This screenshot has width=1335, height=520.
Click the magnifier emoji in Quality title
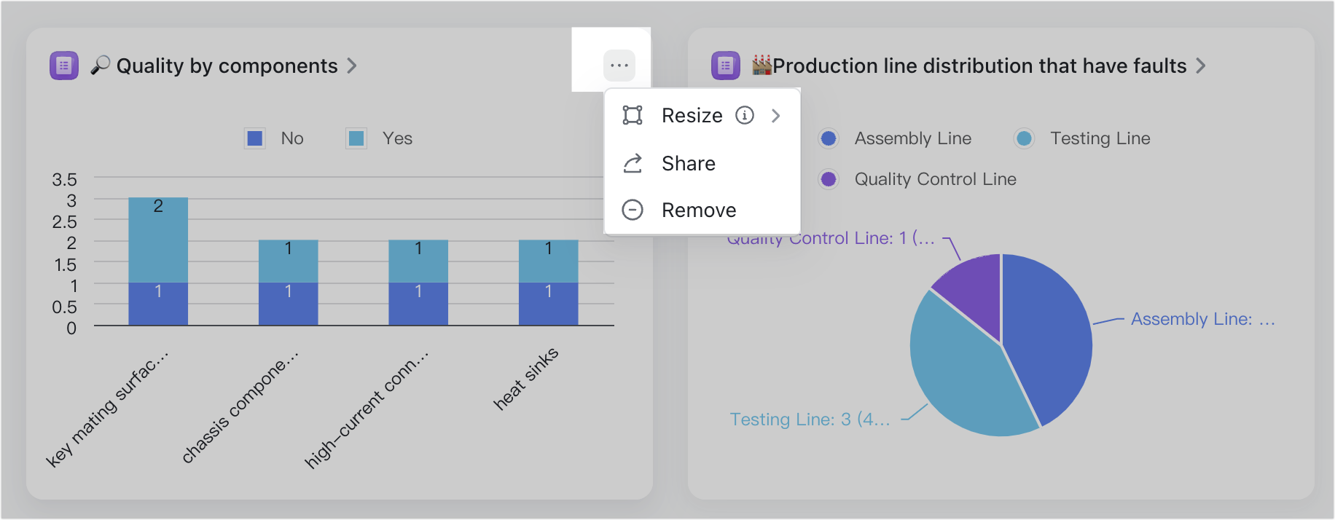click(x=101, y=66)
